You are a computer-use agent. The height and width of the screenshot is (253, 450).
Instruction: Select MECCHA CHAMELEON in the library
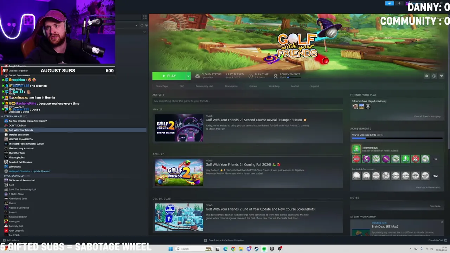click(21, 139)
